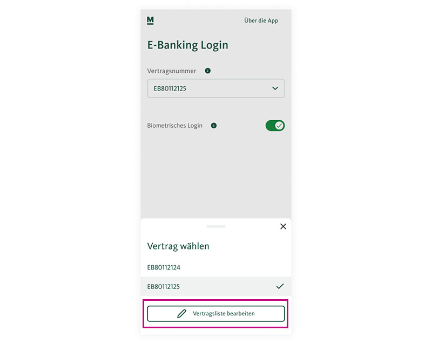Disable the Biometrisches Login switch
The height and width of the screenshot is (345, 432).
tap(275, 126)
